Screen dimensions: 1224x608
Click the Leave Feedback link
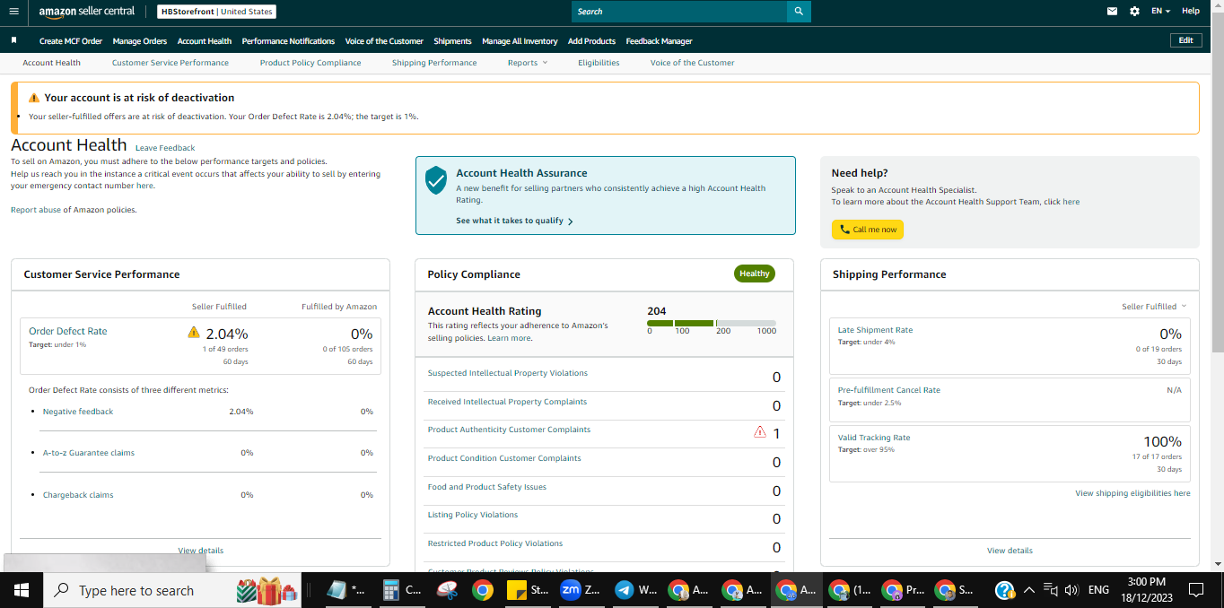tap(165, 148)
